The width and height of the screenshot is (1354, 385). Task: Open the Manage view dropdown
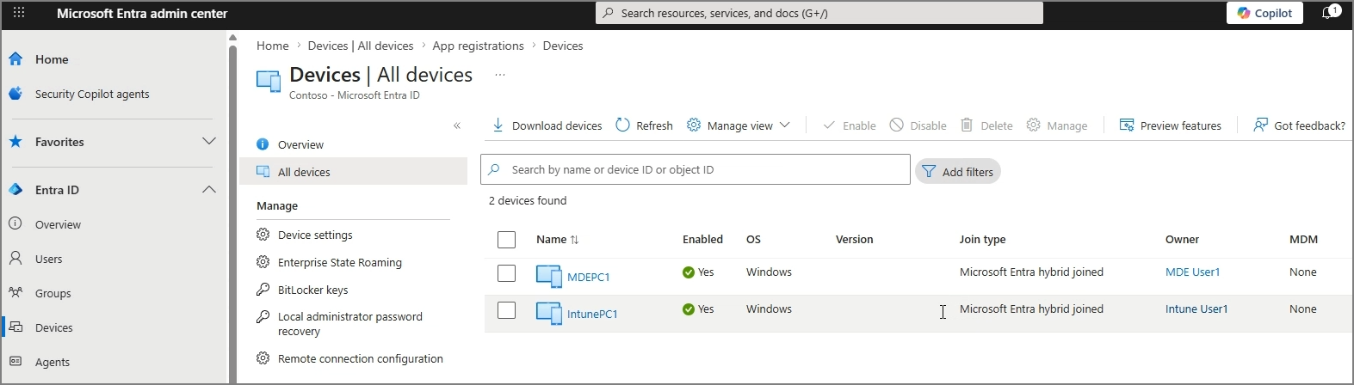click(x=738, y=125)
